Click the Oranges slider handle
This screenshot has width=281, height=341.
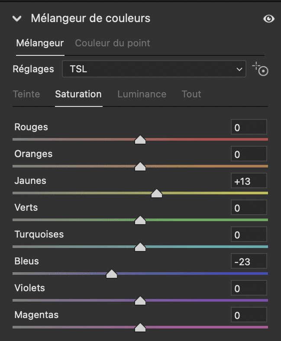(x=140, y=167)
